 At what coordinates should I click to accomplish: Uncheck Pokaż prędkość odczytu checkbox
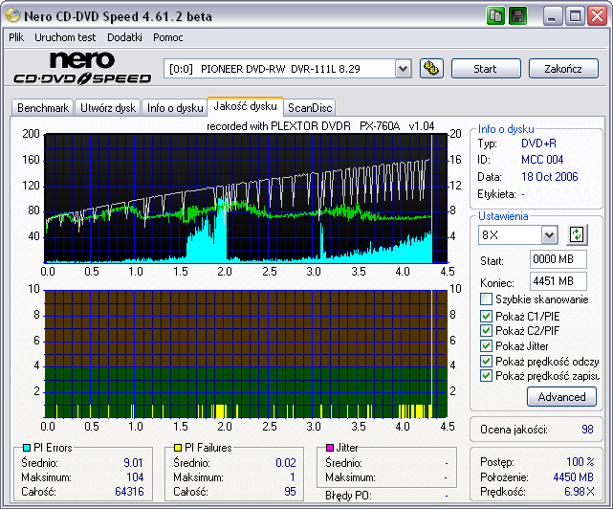(486, 361)
